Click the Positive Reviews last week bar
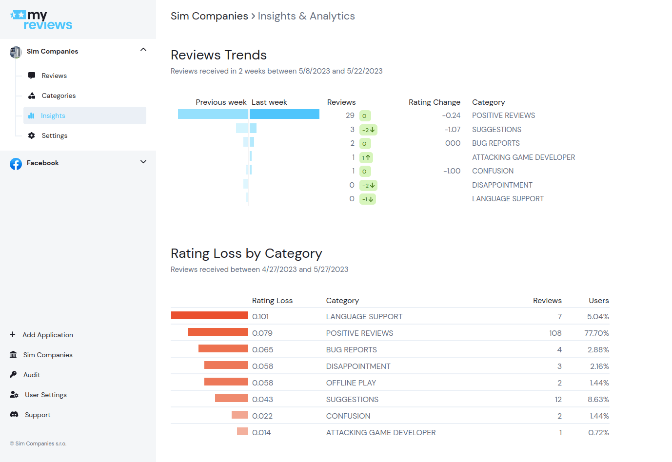 coord(284,115)
